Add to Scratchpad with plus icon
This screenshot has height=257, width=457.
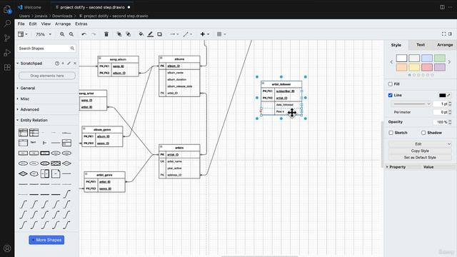click(x=63, y=64)
